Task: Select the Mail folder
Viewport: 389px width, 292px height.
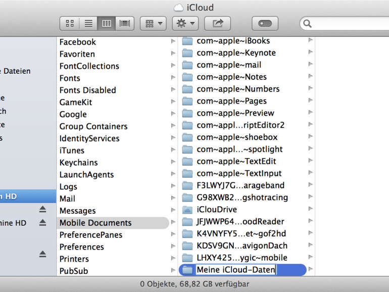Action: pos(67,199)
